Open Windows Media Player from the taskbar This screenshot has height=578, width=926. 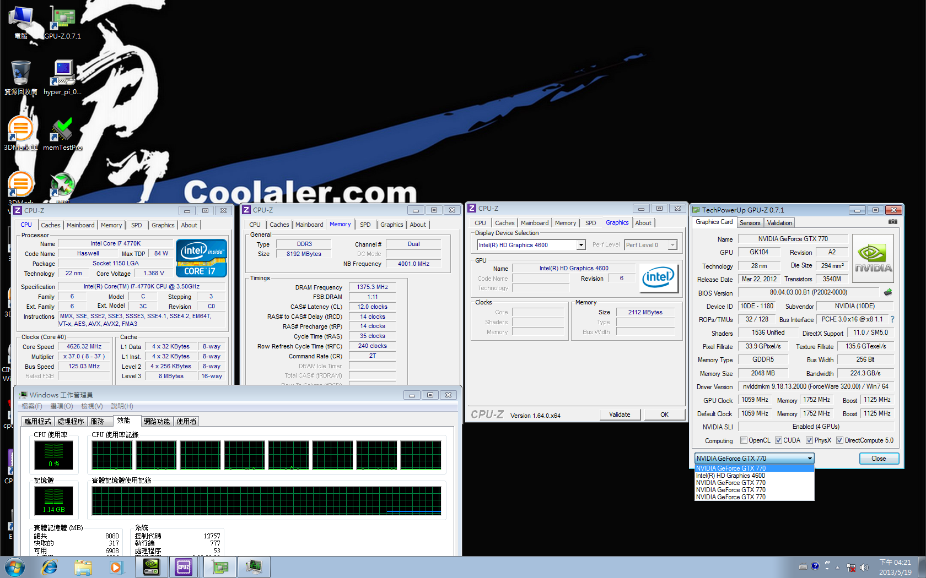116,567
